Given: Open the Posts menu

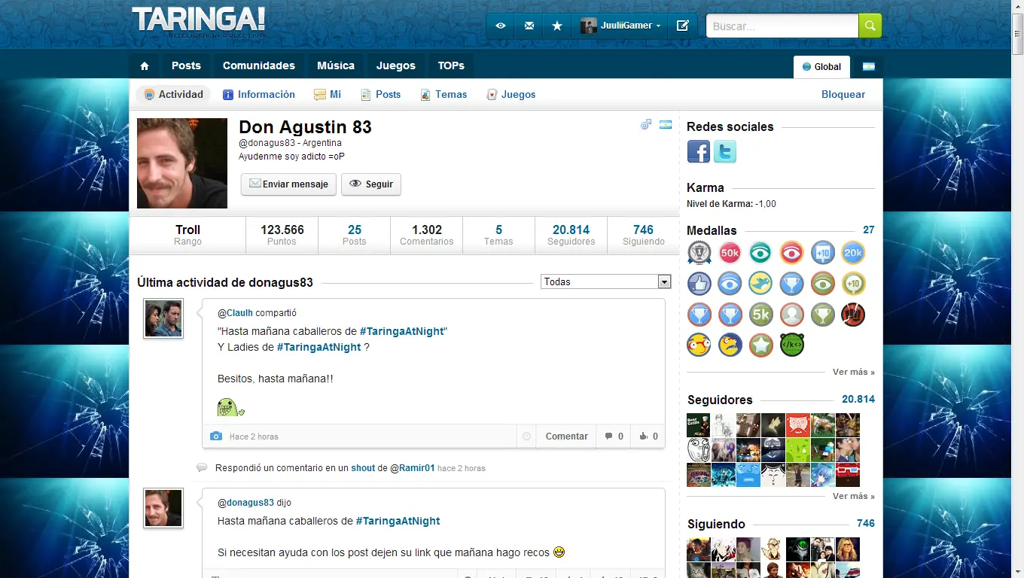Looking at the screenshot, I should click(186, 65).
